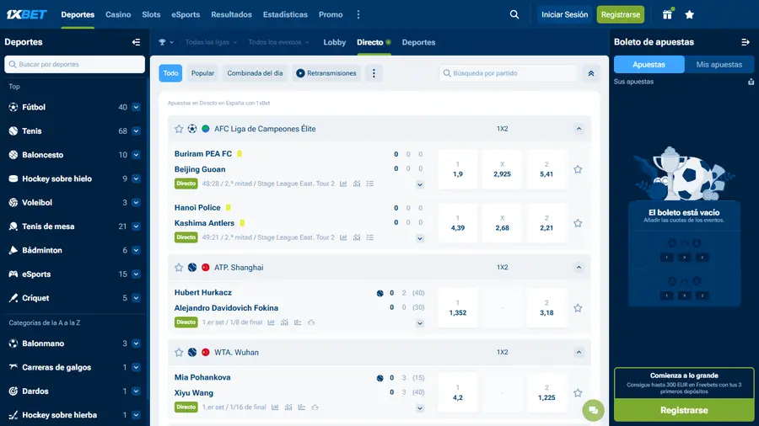Expand the Baloncesto category chevron
Viewport: 759px width, 426px height.
click(136, 155)
